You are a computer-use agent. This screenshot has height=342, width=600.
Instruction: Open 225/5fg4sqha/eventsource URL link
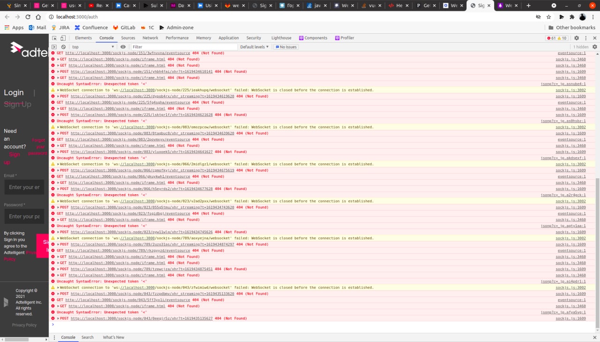pos(127,102)
